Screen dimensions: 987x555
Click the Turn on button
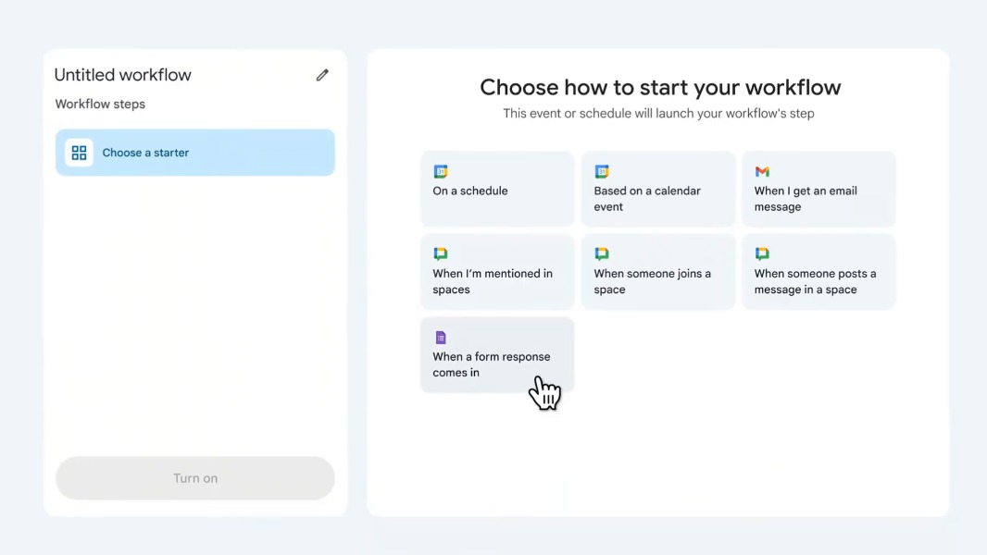pyautogui.click(x=194, y=478)
